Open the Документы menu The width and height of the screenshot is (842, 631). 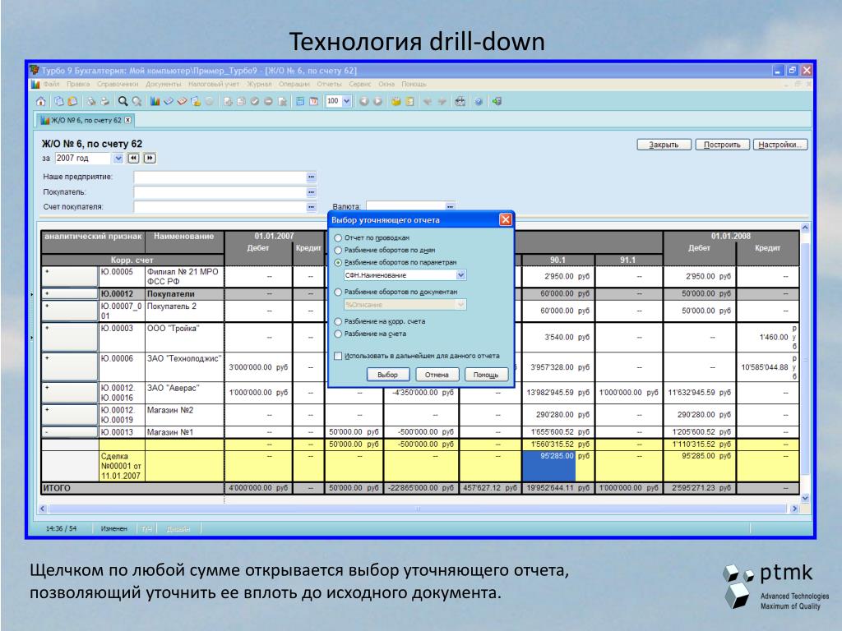[164, 85]
